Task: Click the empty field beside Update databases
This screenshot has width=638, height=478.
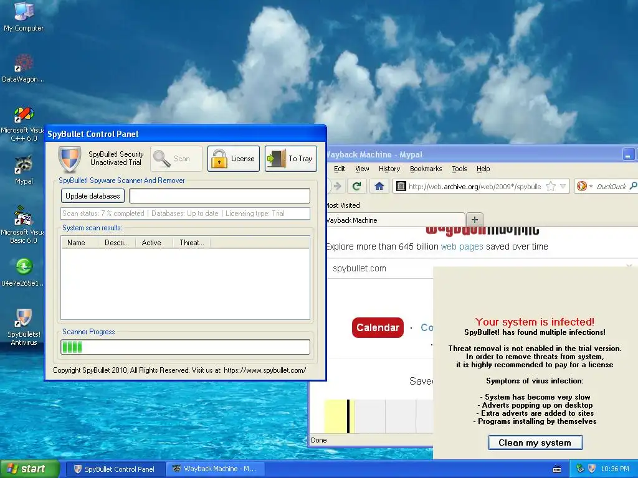Action: coord(220,196)
